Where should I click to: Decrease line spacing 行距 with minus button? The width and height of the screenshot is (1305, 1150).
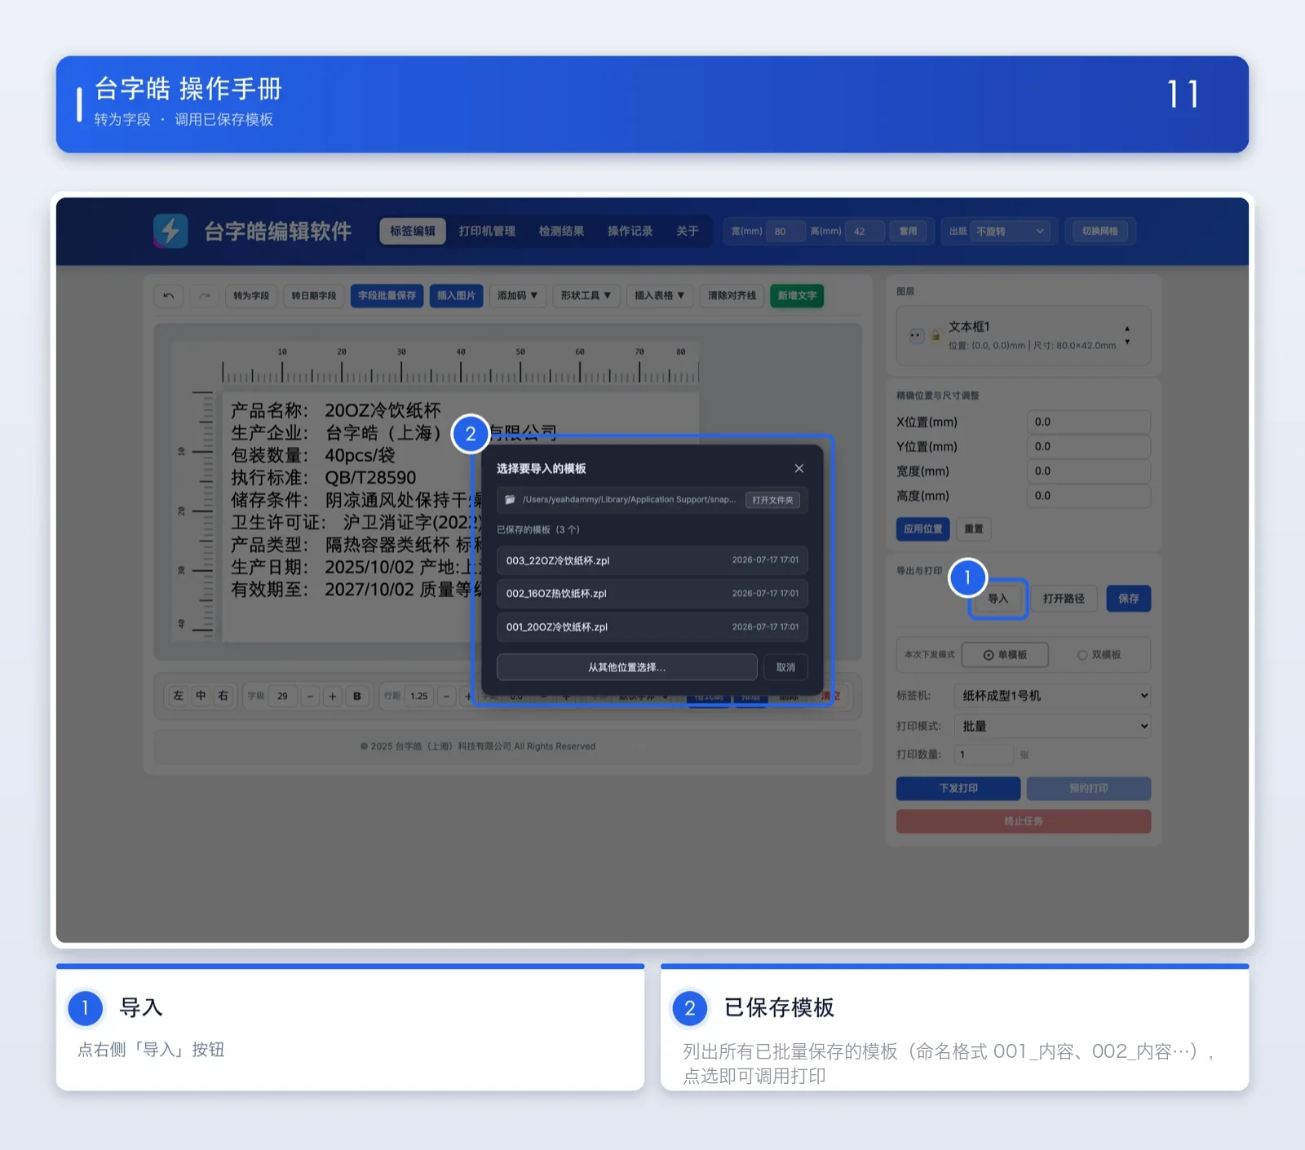[446, 696]
